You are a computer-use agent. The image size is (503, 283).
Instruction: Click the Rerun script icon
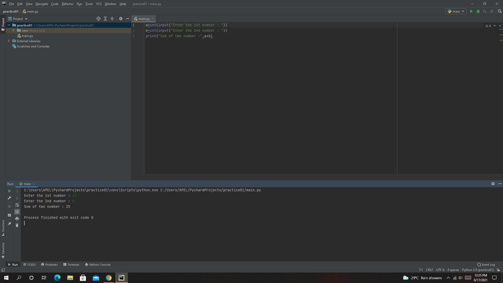[9, 191]
